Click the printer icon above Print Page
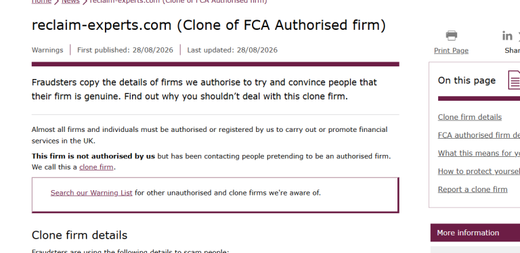 pyautogui.click(x=452, y=35)
